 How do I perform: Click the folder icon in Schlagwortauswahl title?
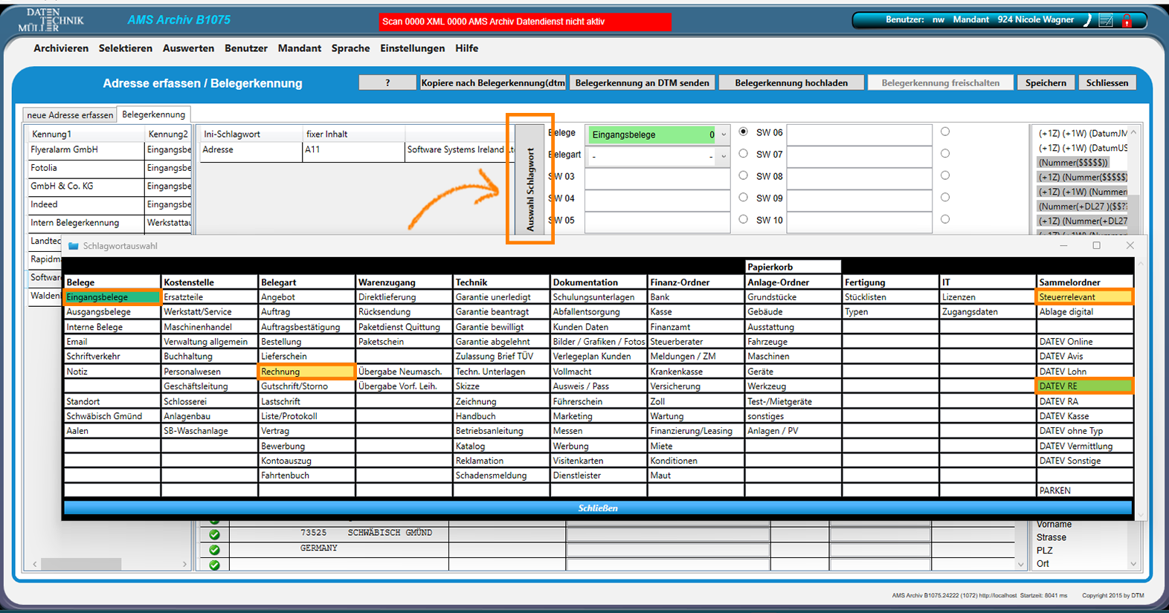74,246
